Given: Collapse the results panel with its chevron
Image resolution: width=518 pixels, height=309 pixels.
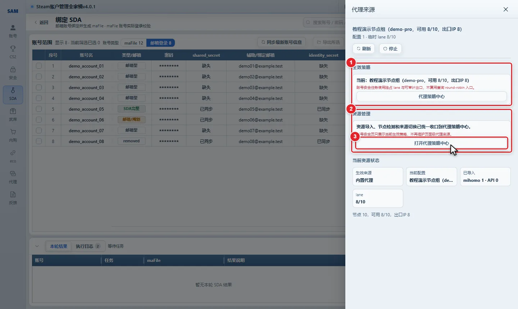Looking at the screenshot, I should pos(37,246).
